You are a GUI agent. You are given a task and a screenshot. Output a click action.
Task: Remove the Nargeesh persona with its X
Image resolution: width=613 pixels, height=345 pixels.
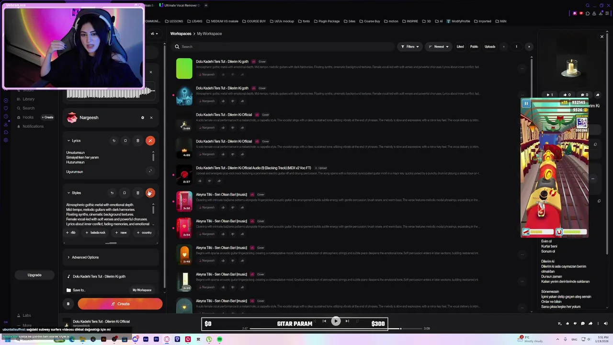151,117
